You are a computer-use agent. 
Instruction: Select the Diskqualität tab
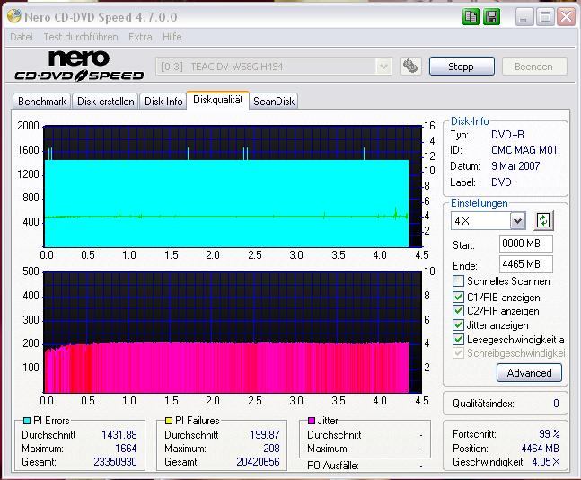[218, 100]
